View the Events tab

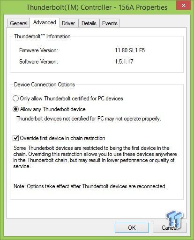coord(110,23)
